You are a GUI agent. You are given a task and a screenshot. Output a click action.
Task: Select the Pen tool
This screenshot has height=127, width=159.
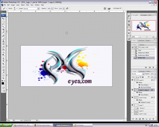[x=3, y=58]
